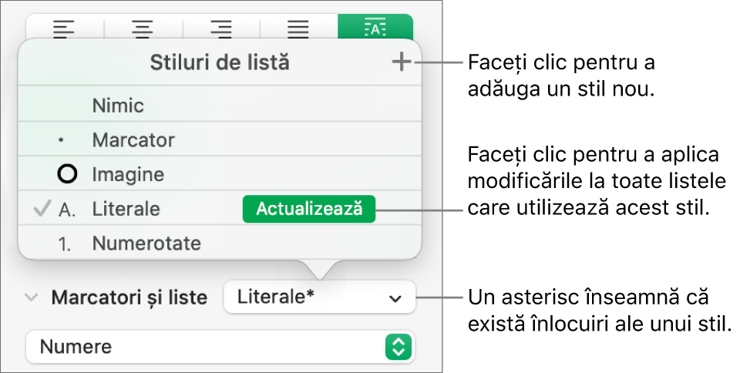
Task: Click the circle image bullet icon
Action: tap(68, 175)
